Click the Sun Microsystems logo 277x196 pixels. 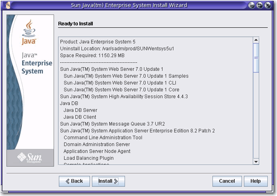click(x=29, y=157)
